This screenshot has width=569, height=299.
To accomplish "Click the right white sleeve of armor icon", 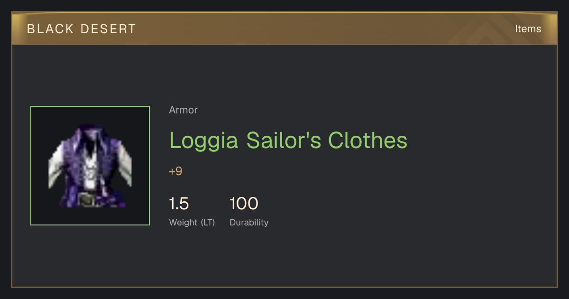I will [x=124, y=165].
